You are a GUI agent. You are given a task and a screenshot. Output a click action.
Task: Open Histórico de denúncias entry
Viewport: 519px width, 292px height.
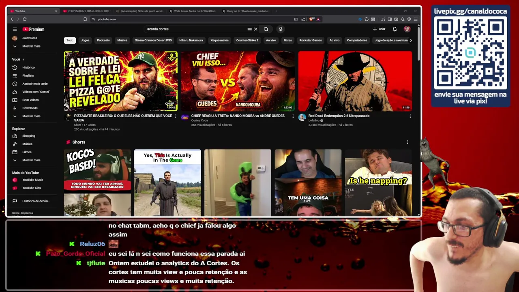click(36, 201)
